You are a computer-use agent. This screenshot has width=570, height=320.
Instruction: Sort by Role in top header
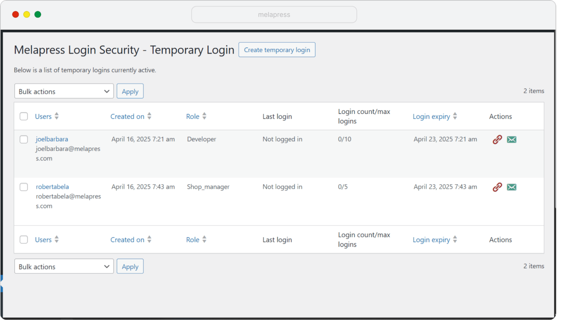(x=193, y=116)
